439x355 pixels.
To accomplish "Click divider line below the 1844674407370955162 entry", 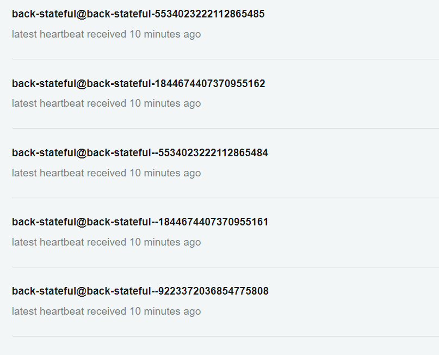I will pos(226,128).
